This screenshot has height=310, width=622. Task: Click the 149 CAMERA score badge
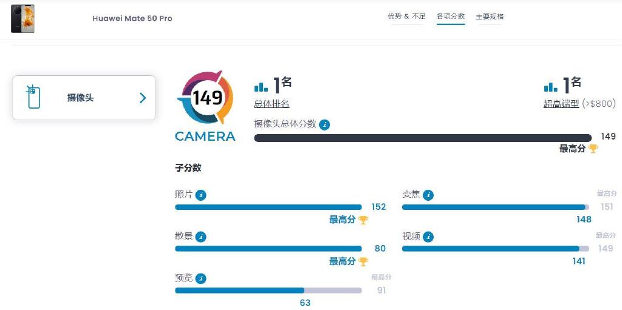point(205,106)
